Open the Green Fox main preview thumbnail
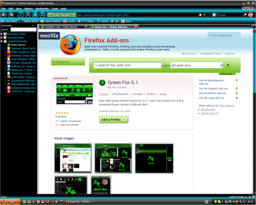The height and width of the screenshot is (205, 256). tap(75, 94)
